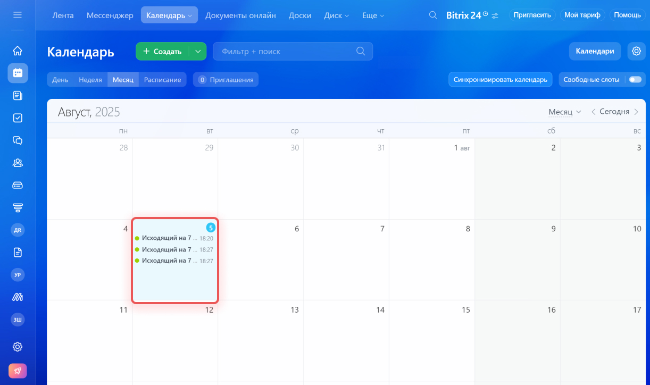
Task: Open the 18:20 Исходящий на 7 event
Action: pyautogui.click(x=174, y=238)
